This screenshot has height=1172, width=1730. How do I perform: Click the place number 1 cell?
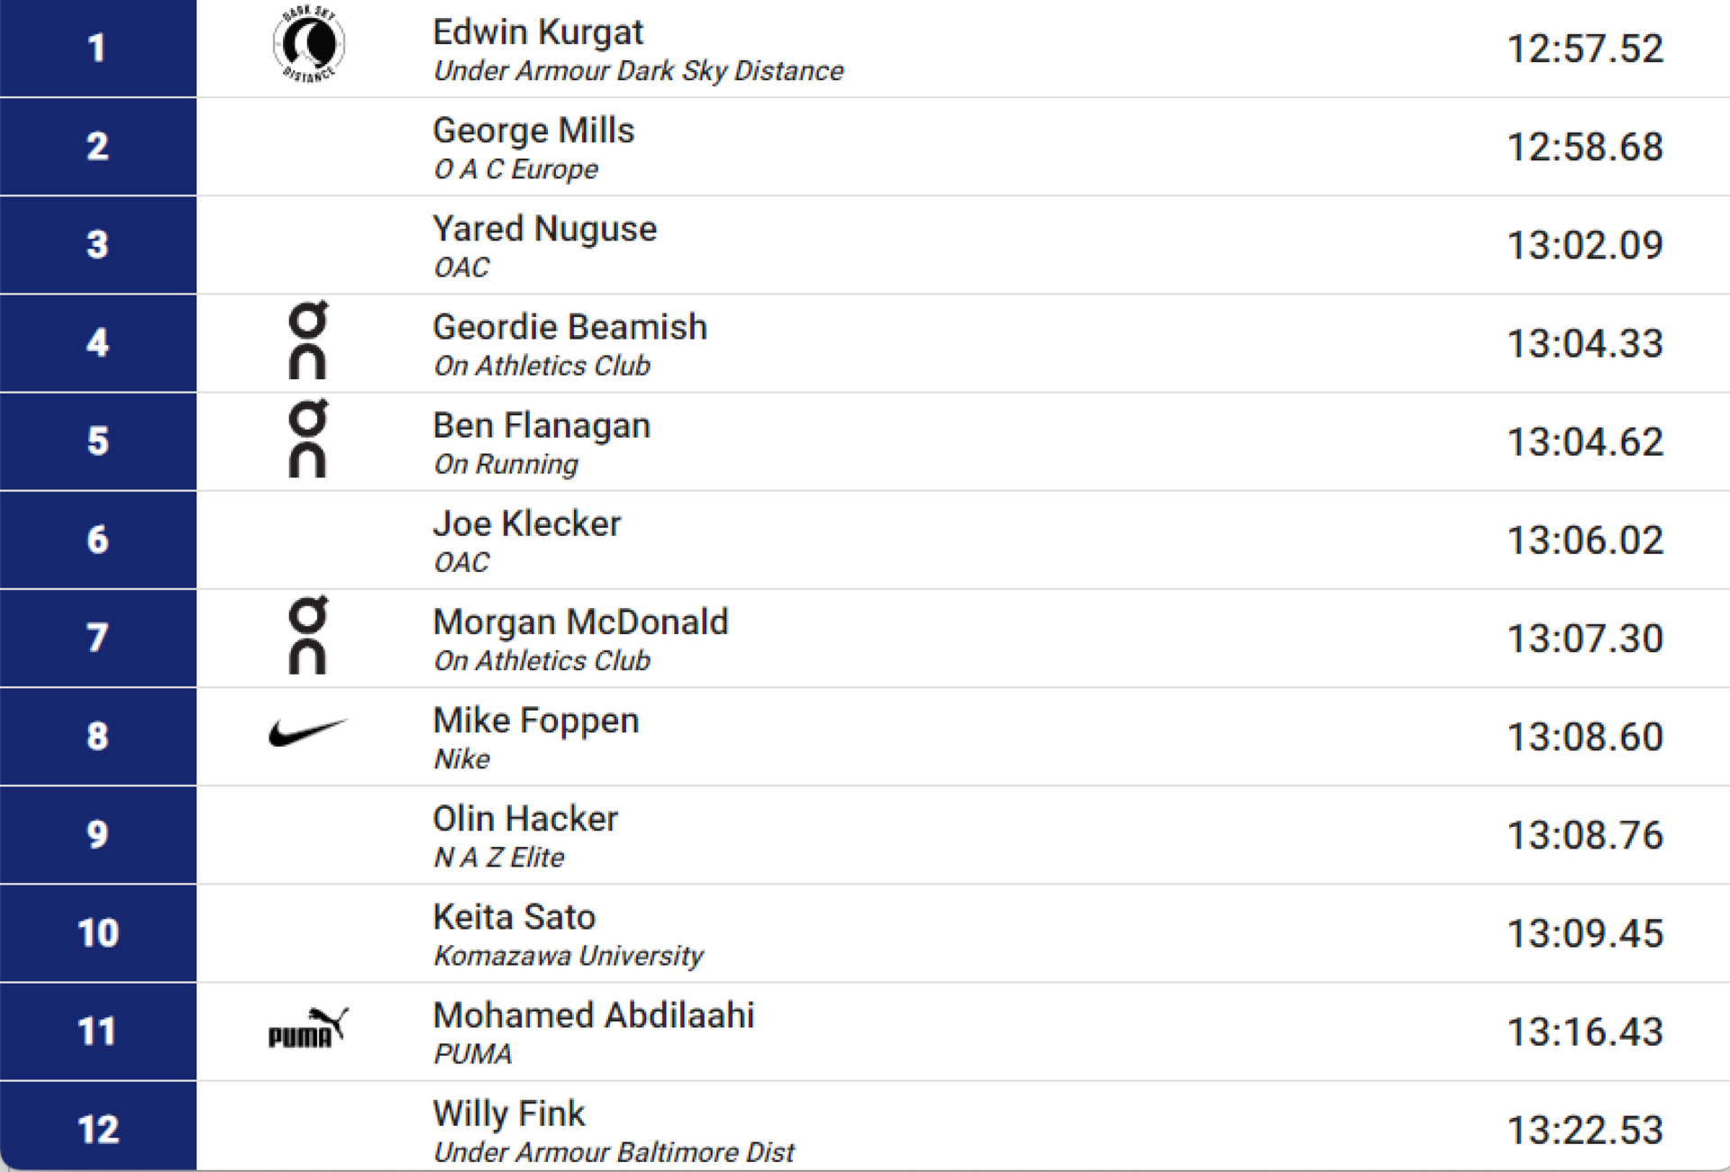(97, 48)
